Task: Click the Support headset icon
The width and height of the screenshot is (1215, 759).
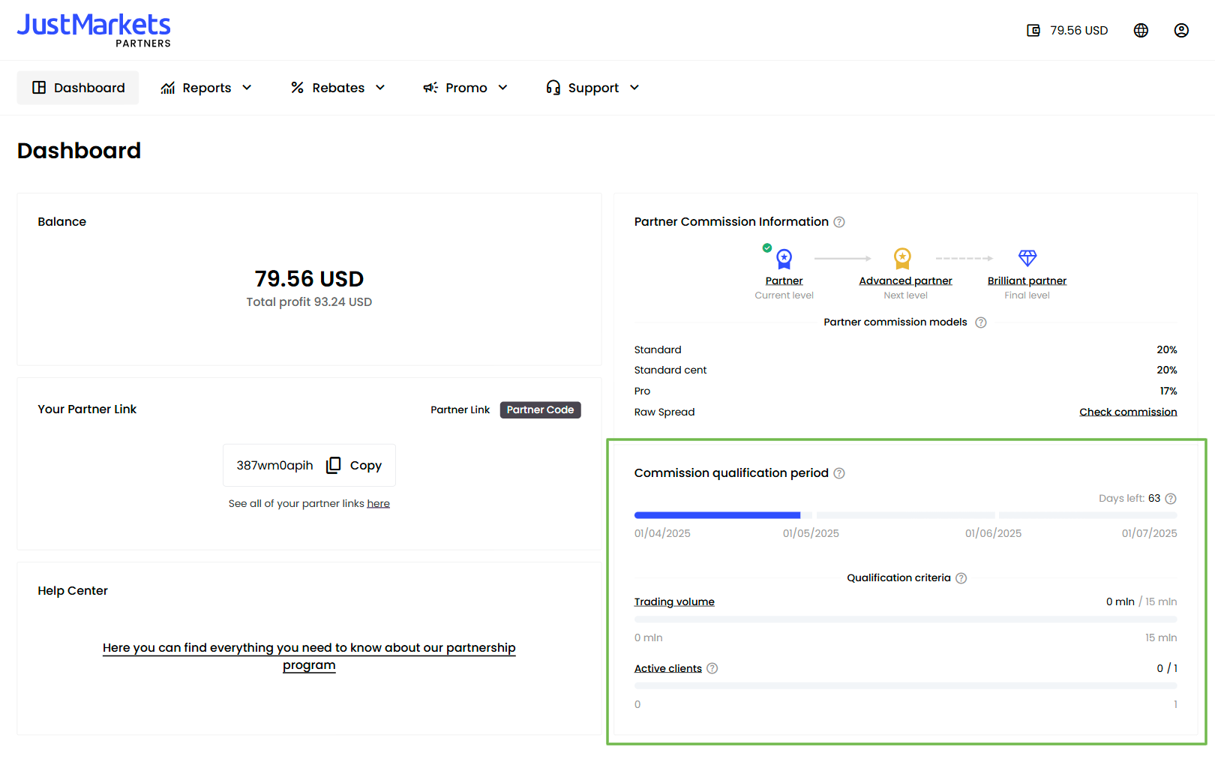Action: pyautogui.click(x=553, y=88)
